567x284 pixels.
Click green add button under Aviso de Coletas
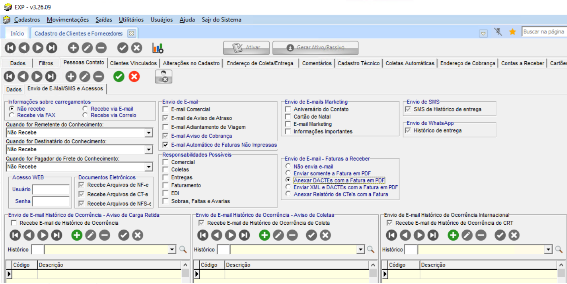pos(264,235)
